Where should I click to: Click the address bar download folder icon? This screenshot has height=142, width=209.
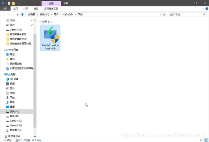point(22,14)
